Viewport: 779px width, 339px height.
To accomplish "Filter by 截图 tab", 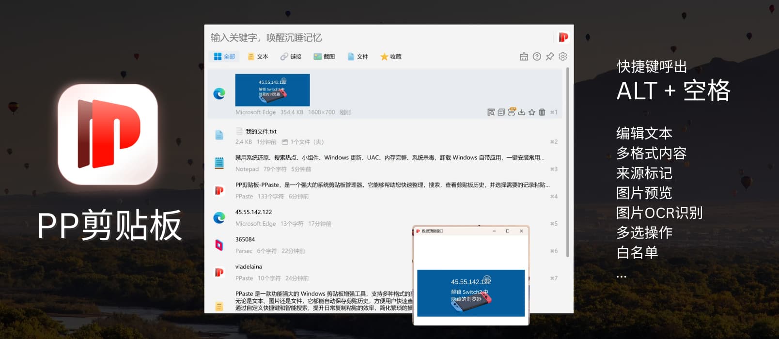I will (x=324, y=57).
